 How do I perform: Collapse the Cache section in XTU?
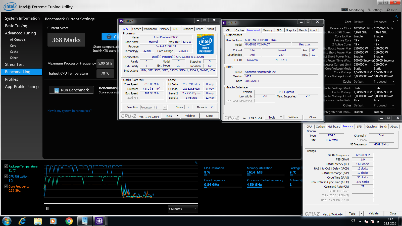(x=393, y=82)
